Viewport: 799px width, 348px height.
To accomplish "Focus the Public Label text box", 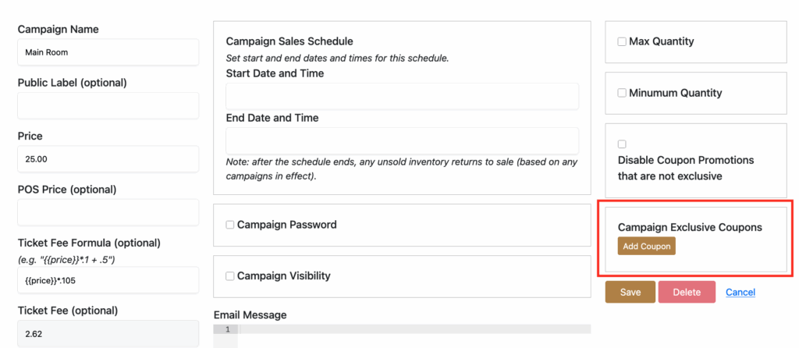I will pos(108,106).
